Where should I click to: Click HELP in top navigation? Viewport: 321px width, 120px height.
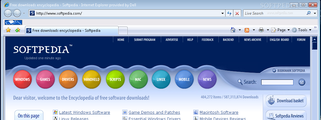[190, 40]
